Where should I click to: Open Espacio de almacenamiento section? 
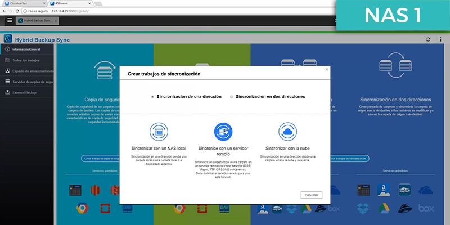[x=26, y=71]
